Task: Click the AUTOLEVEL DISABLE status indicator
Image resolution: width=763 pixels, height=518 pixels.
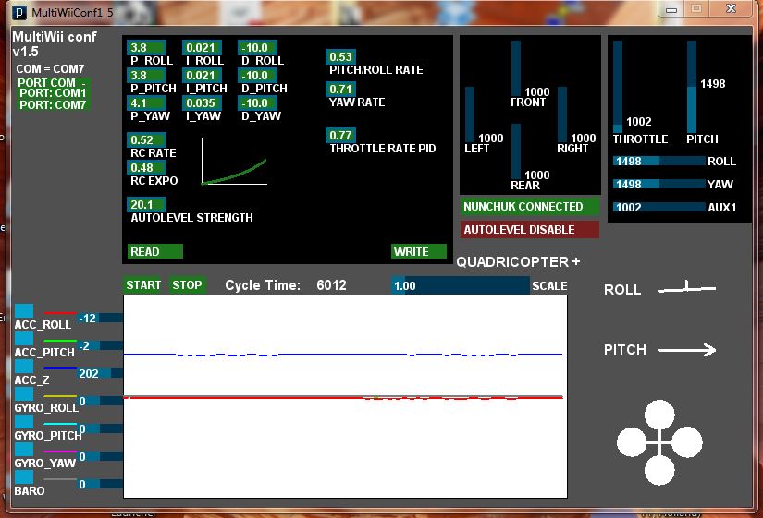Action: click(x=529, y=230)
